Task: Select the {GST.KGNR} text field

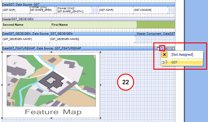Action: 116,10
